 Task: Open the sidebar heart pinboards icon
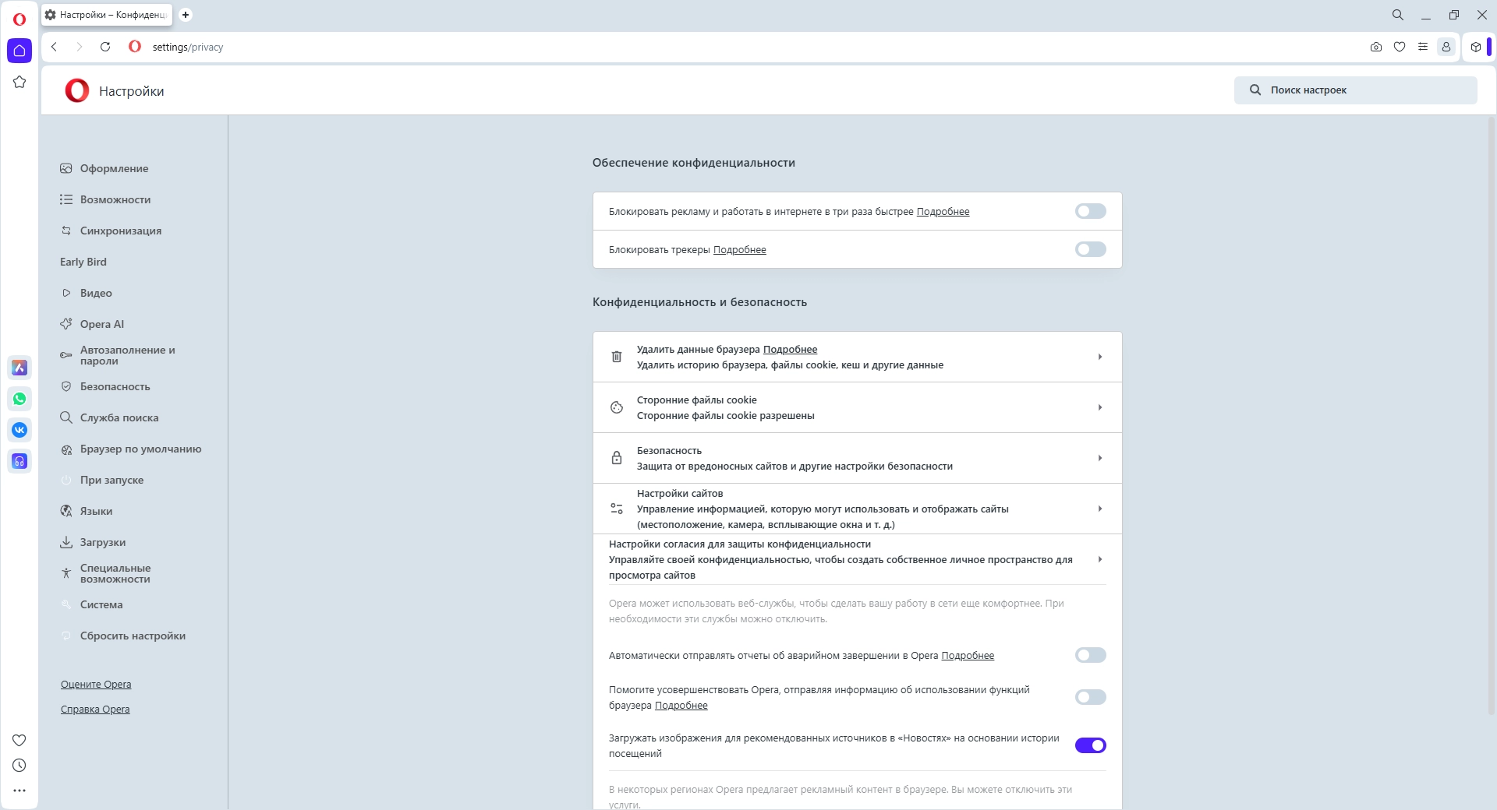point(19,740)
